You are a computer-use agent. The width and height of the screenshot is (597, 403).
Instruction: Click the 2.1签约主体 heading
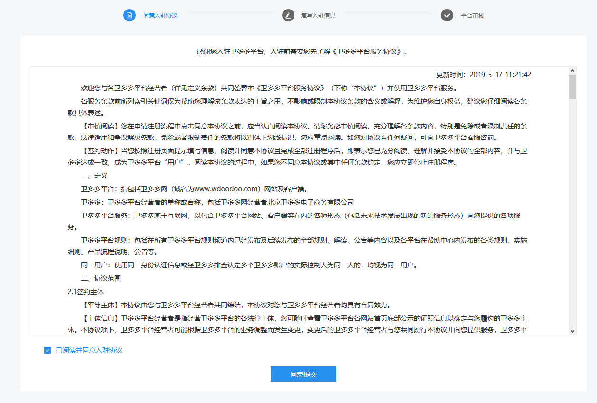point(86,291)
